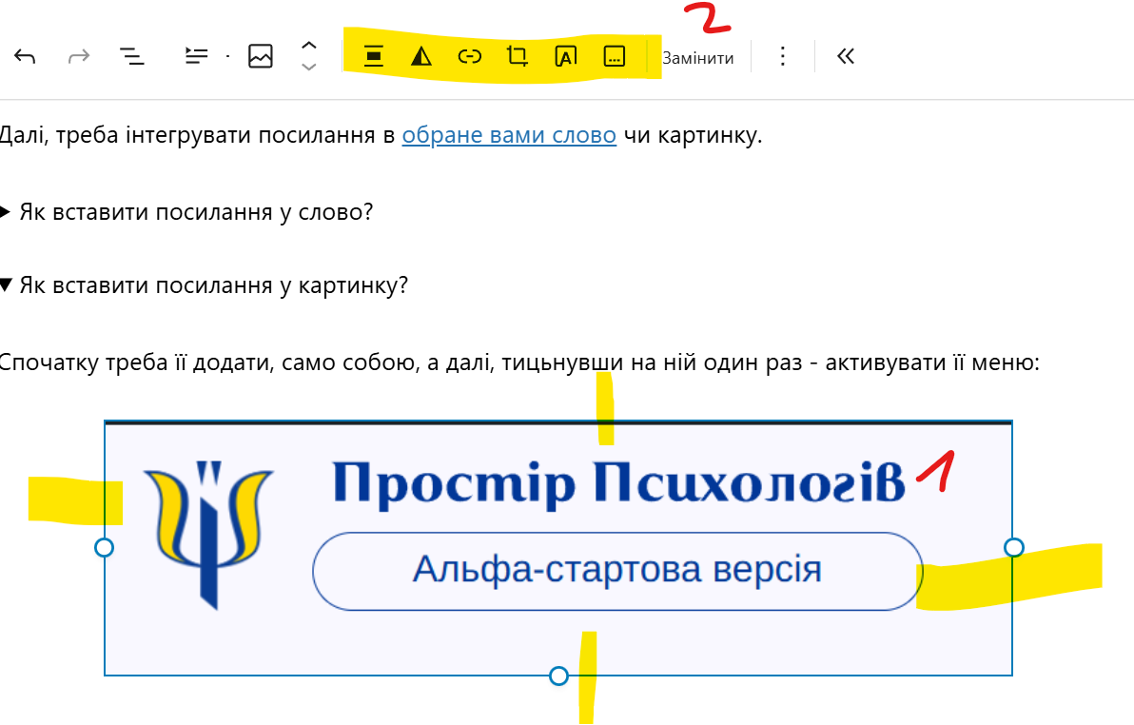The width and height of the screenshot is (1134, 725).
Task: Add a caption to the image
Action: pos(615,57)
